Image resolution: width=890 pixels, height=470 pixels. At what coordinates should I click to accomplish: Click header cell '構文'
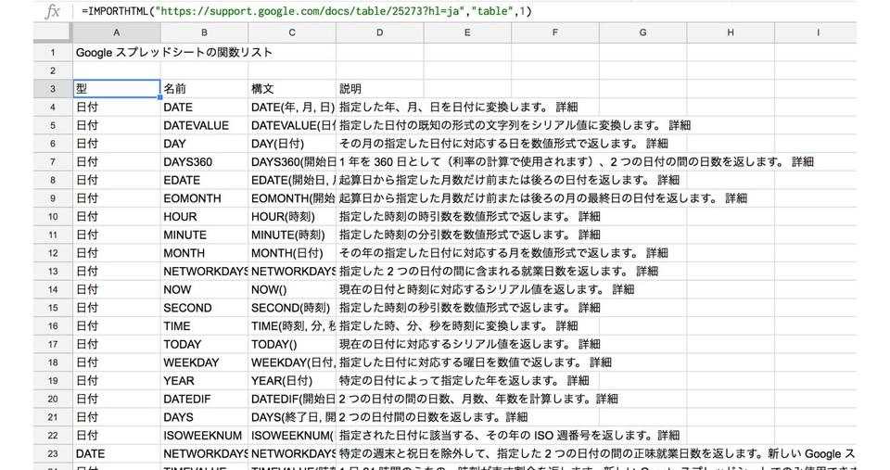point(292,89)
